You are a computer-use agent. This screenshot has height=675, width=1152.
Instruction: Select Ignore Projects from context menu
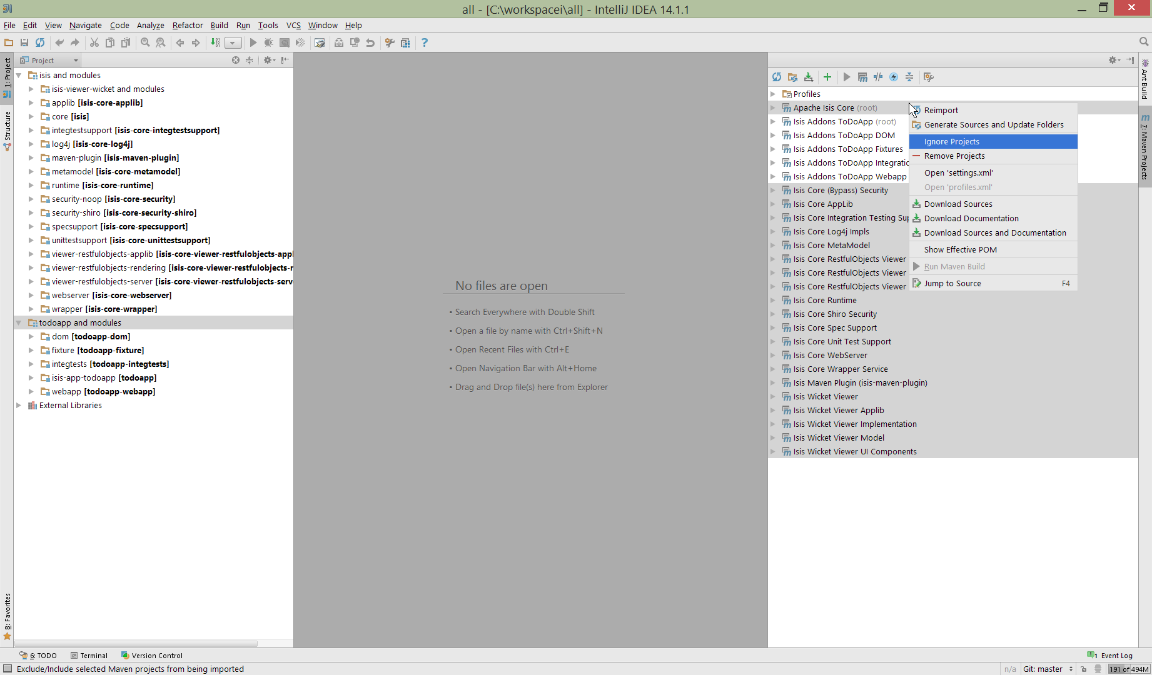[x=951, y=142]
